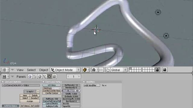Collapse the Link and Materials panel
193x108 pixels.
pos(3,82)
